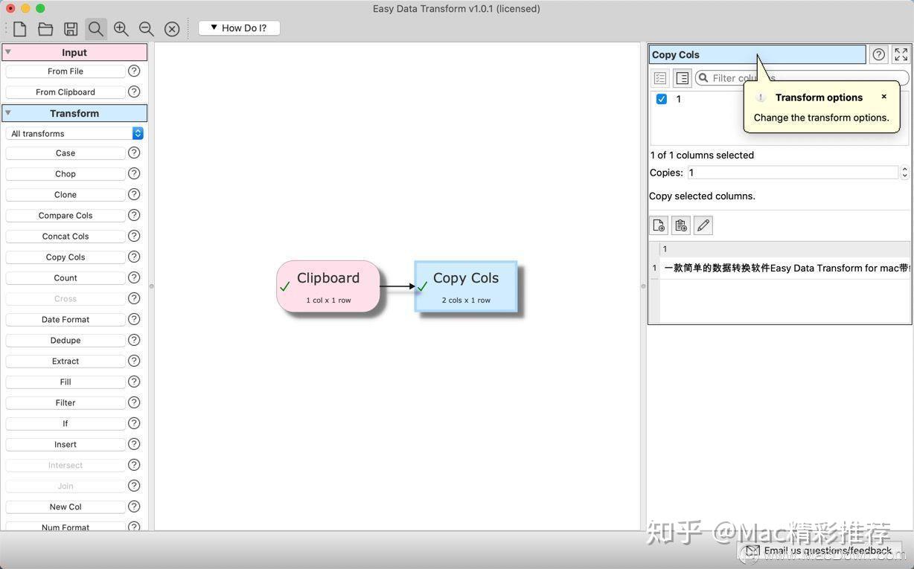This screenshot has height=569, width=914.
Task: Adjust the Copies stepper arrows
Action: tap(904, 173)
